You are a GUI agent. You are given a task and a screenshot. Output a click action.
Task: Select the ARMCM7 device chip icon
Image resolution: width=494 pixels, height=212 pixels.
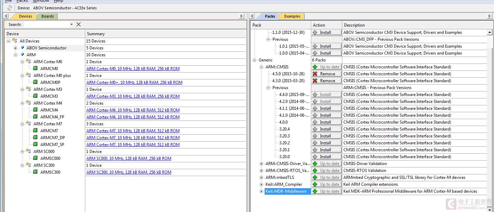(35, 131)
